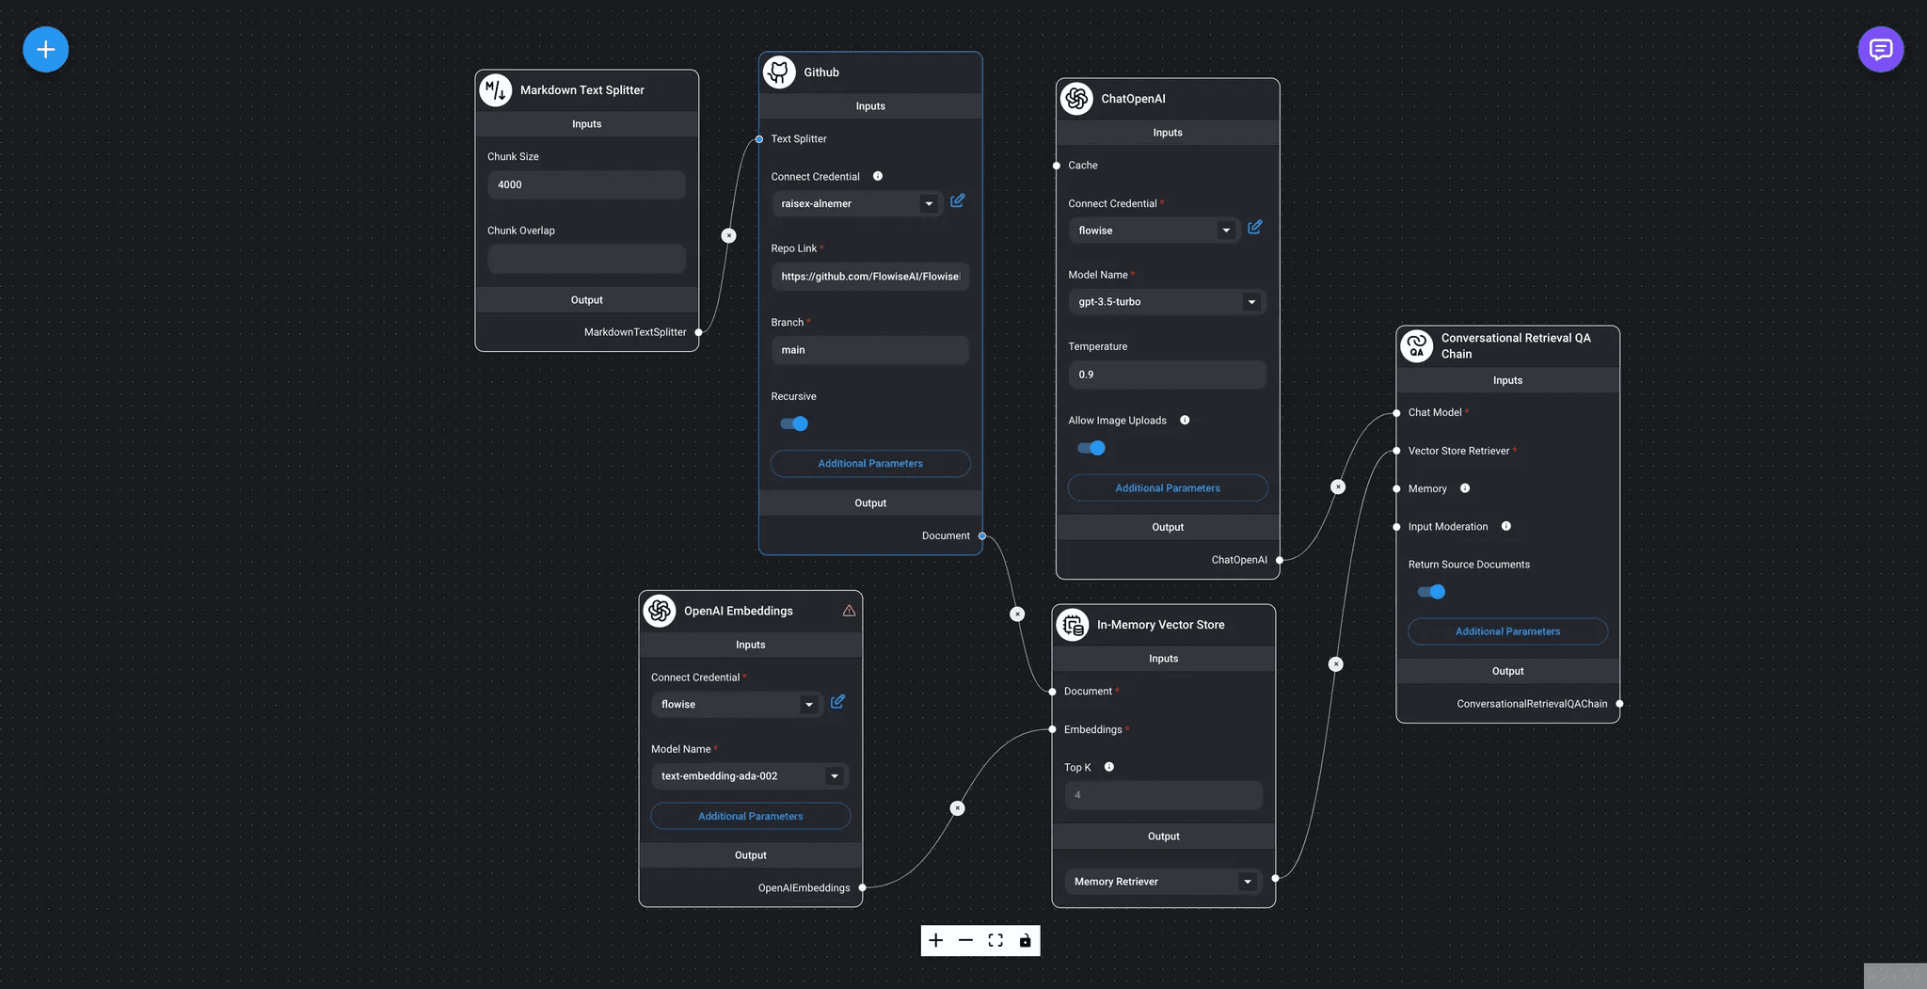Zoom out of the canvas
Image resolution: width=1927 pixels, height=989 pixels.
click(x=965, y=940)
